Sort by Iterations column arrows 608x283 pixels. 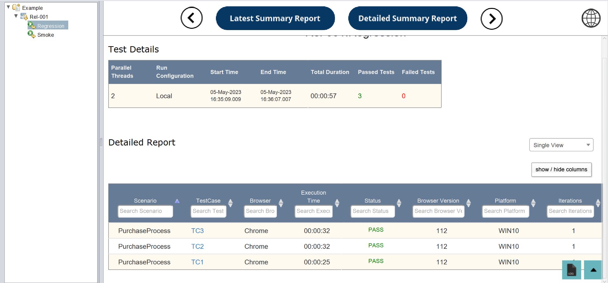point(598,203)
